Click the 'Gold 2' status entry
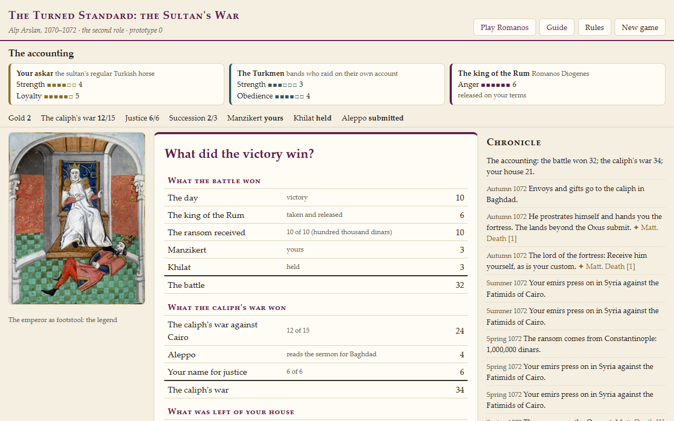This screenshot has height=421, width=674. [x=19, y=118]
